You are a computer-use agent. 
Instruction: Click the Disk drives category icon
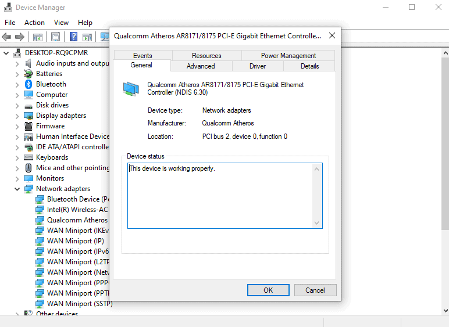pyautogui.click(x=28, y=106)
